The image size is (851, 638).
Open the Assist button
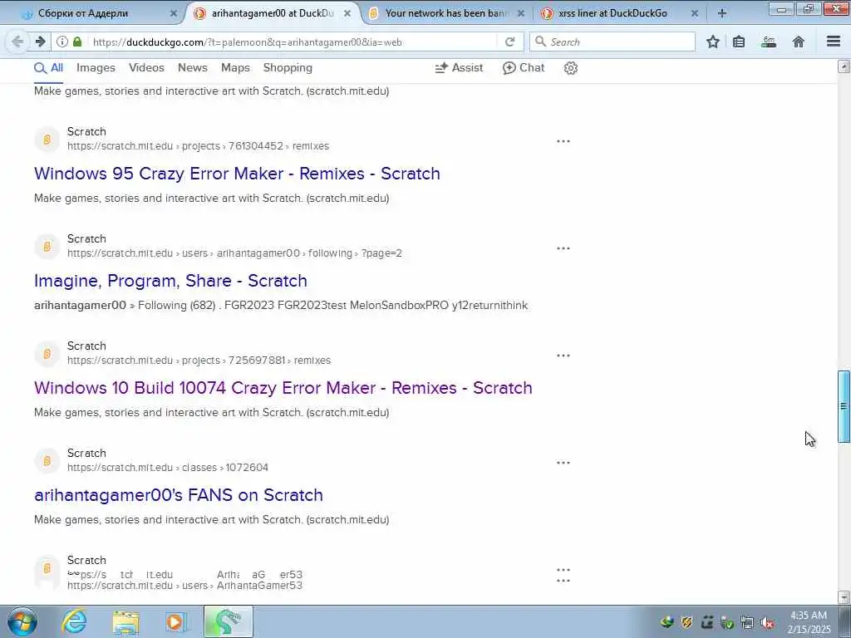pos(459,68)
